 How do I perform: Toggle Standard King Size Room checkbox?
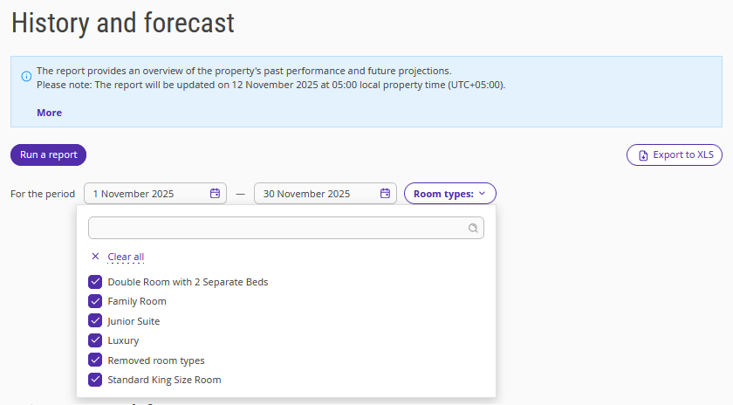[x=95, y=380]
